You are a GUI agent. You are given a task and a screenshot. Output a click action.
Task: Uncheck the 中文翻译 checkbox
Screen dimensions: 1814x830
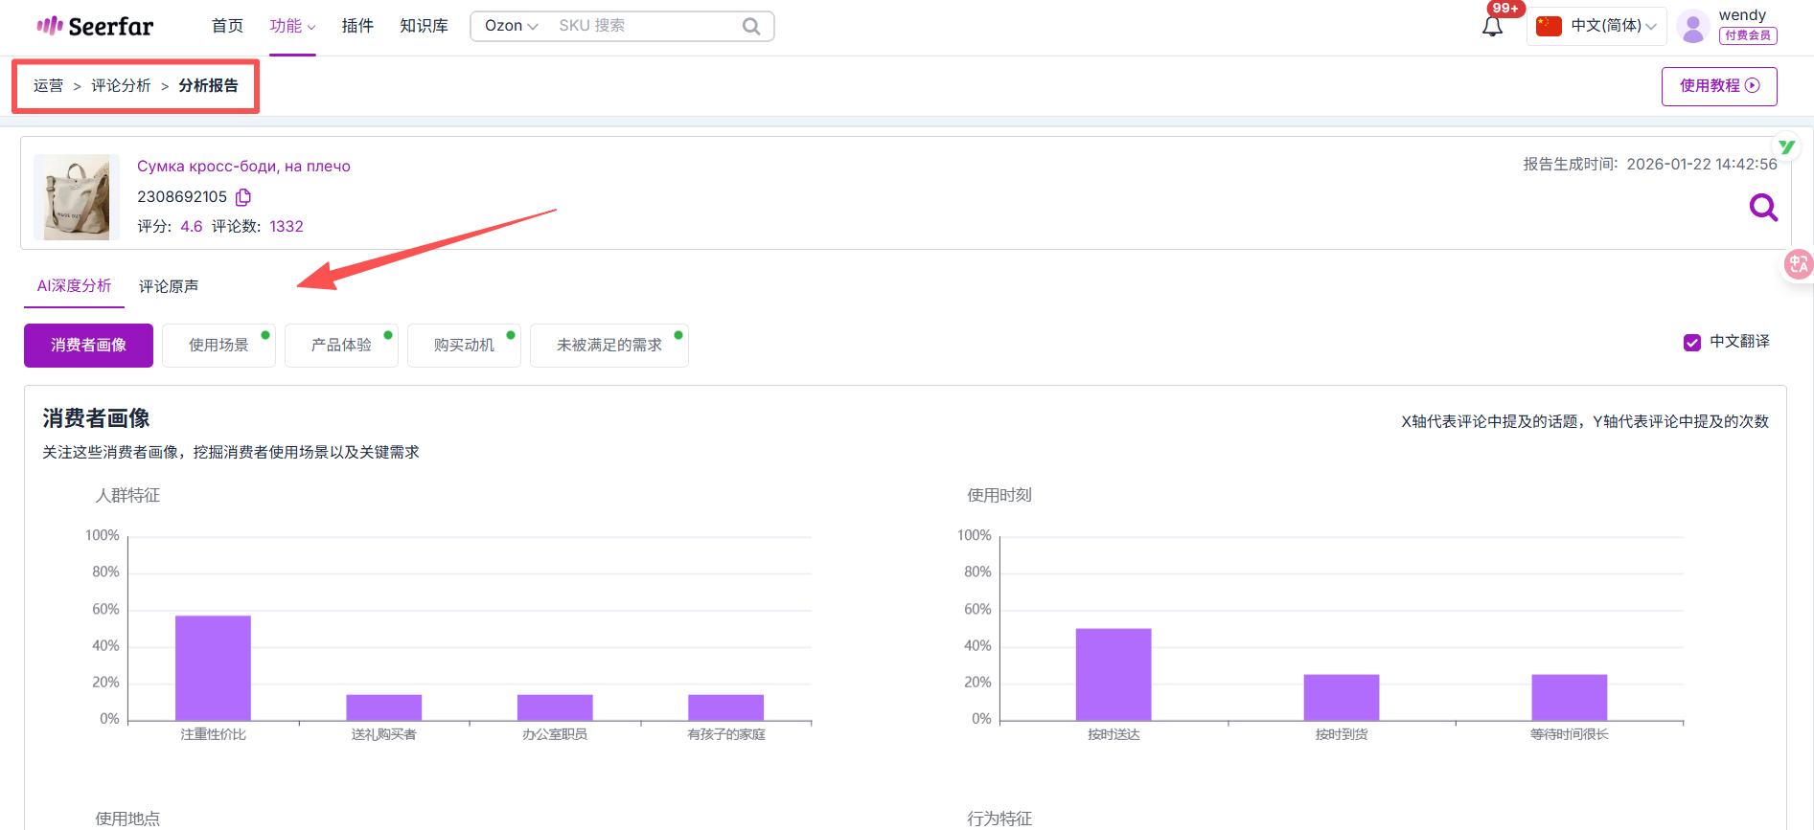[1692, 343]
